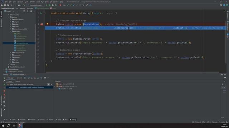
Task: Click the line 5 gutter run arrow
Action: (41, 13)
